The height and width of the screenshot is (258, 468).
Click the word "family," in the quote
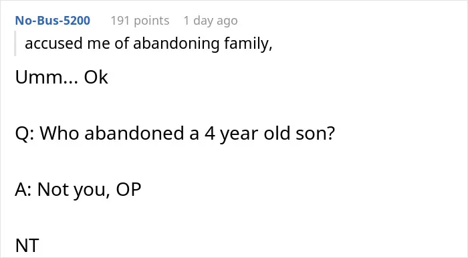pos(248,43)
